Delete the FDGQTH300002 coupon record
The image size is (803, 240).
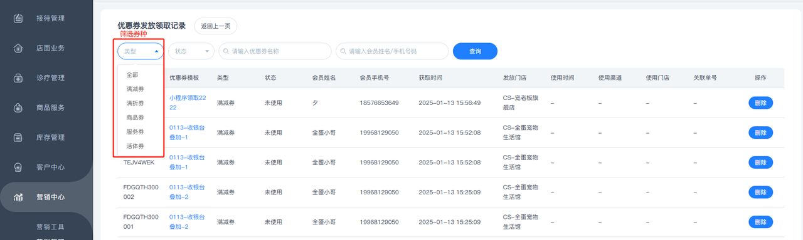coord(760,192)
